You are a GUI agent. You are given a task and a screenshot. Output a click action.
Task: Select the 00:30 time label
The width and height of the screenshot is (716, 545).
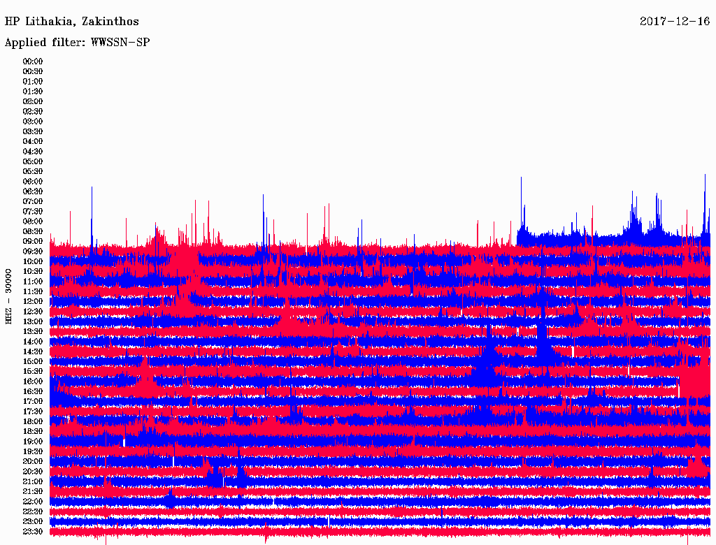pyautogui.click(x=33, y=71)
